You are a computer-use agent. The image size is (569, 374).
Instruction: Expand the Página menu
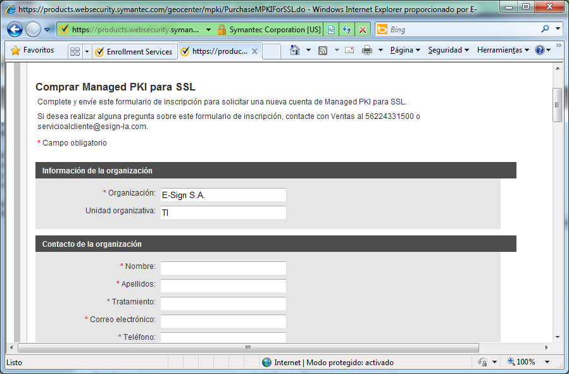405,51
